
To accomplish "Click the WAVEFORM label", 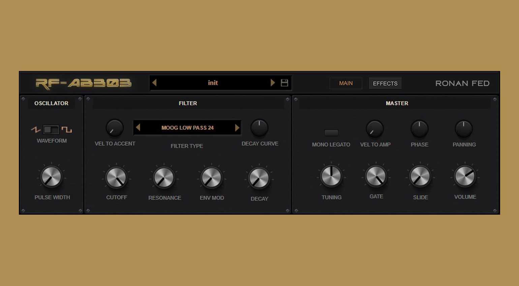I will coord(52,141).
